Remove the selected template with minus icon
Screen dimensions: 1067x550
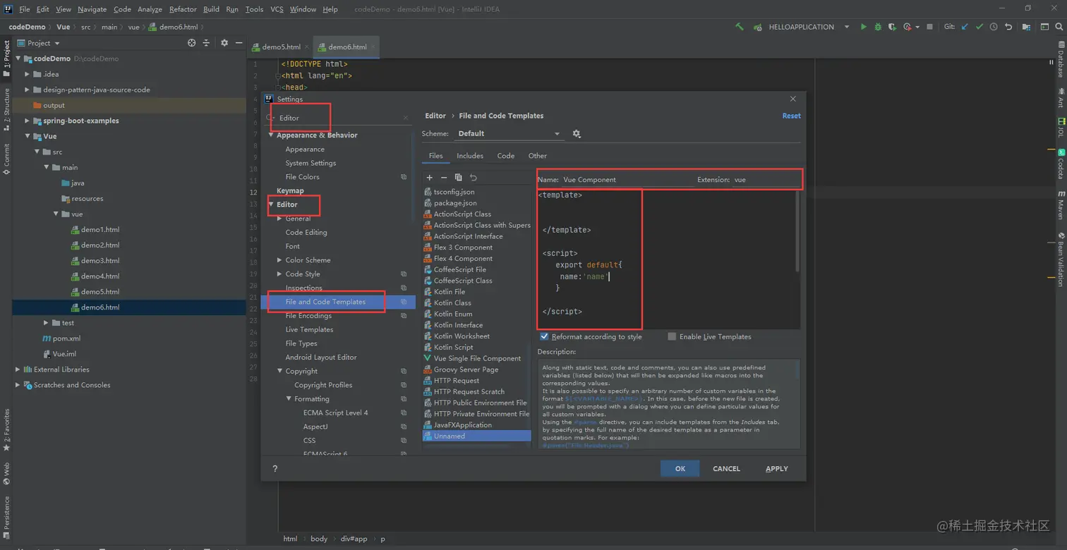[x=444, y=178]
